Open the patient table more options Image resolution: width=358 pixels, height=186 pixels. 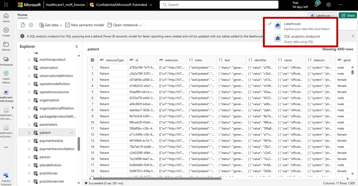click(x=72, y=132)
